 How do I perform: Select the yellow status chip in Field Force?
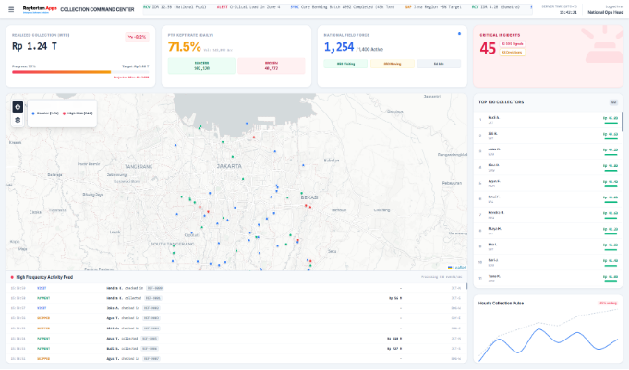click(x=391, y=64)
